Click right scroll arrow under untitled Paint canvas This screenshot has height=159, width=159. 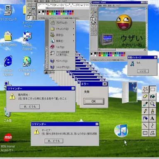point(145,49)
